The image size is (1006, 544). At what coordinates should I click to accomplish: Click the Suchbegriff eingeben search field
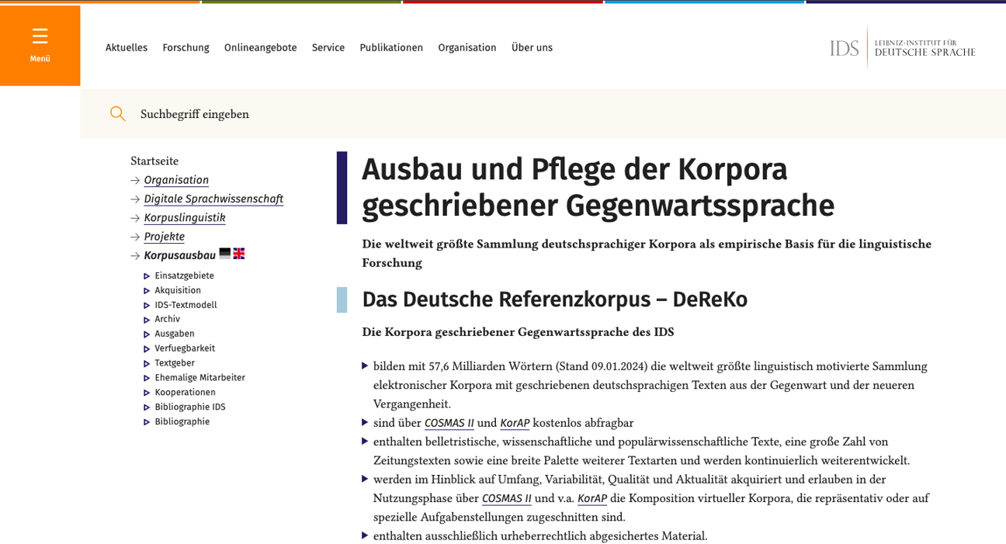tap(194, 113)
